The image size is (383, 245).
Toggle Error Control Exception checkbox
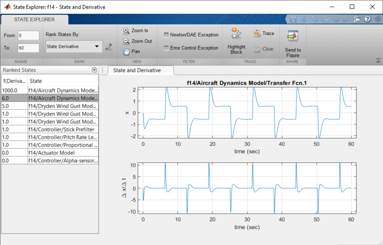pyautogui.click(x=166, y=48)
